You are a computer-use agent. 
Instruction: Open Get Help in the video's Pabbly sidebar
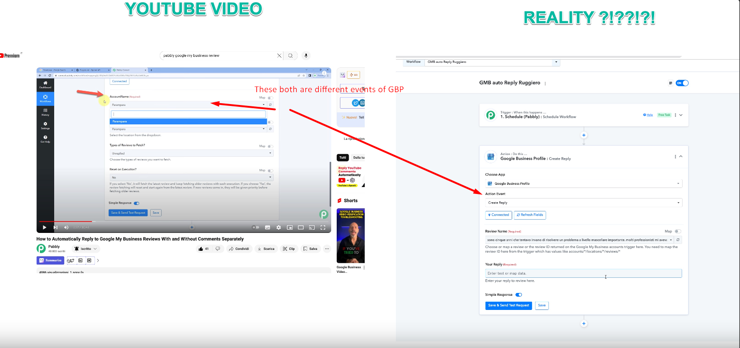pyautogui.click(x=45, y=139)
